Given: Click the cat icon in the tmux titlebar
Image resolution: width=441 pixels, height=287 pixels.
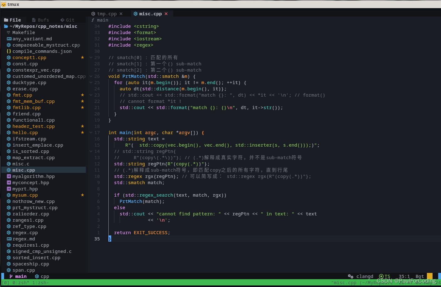Looking at the screenshot, I should coord(3,4).
